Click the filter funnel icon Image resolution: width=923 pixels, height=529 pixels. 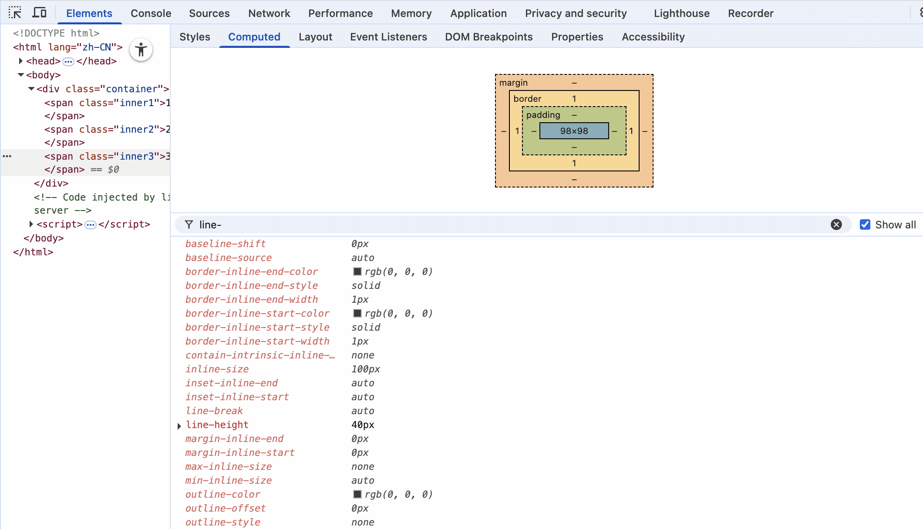(x=189, y=224)
